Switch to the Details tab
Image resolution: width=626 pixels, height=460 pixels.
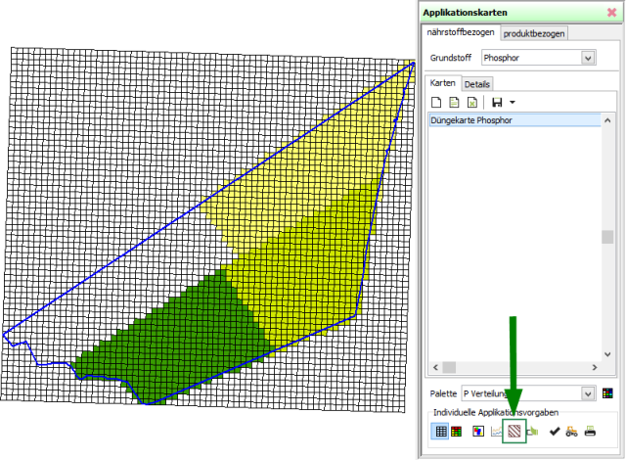[477, 84]
